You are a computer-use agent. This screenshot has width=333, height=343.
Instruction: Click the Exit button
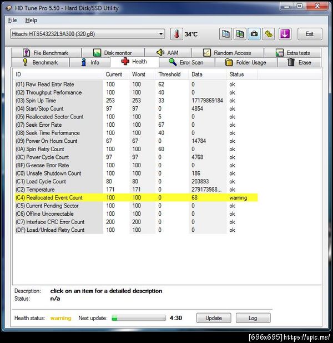click(x=310, y=34)
